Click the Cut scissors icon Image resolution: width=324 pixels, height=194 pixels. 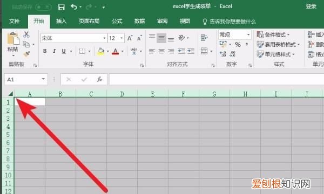click(26, 34)
